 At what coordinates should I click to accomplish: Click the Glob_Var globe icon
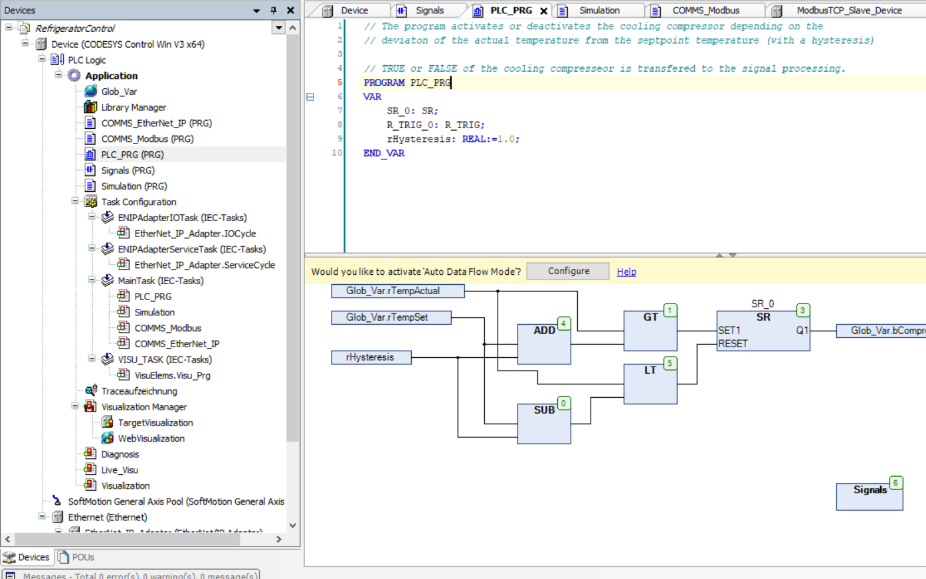pyautogui.click(x=91, y=92)
